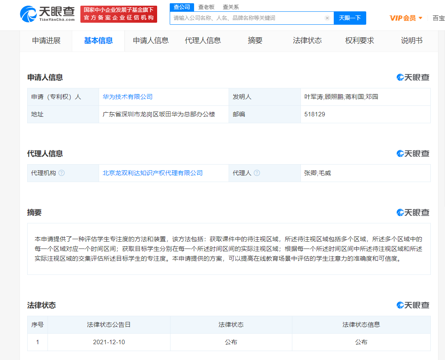445x360 pixels.
Task: Click the announcement date 2021-12-10
Action: 109,342
